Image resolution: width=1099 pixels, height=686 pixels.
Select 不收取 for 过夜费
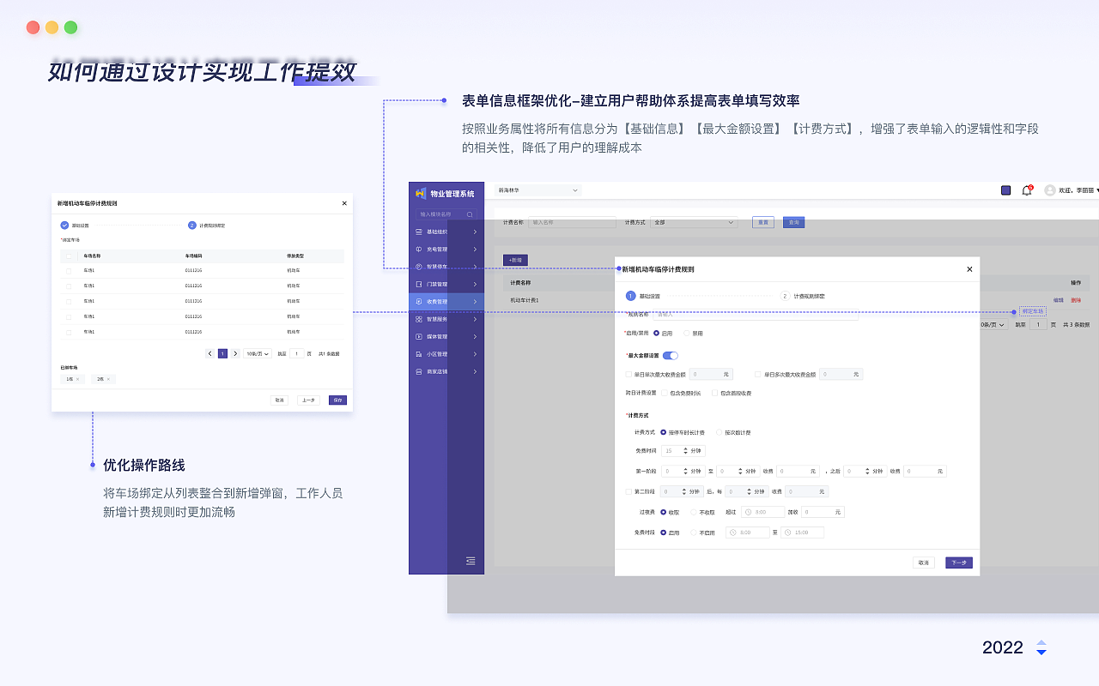pos(694,512)
